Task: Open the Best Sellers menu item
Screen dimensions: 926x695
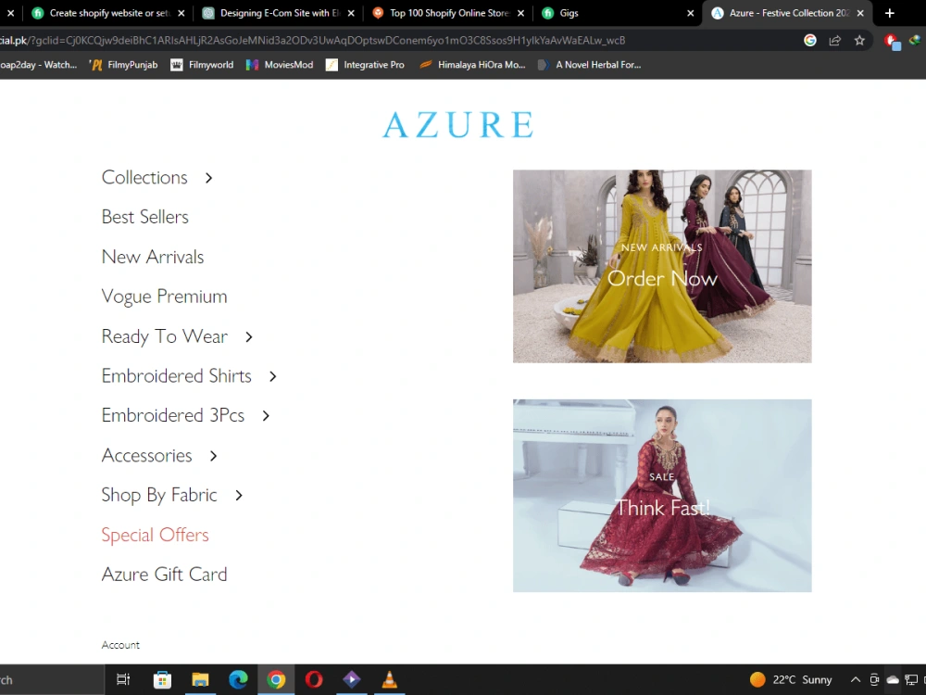Action: pyautogui.click(x=145, y=217)
